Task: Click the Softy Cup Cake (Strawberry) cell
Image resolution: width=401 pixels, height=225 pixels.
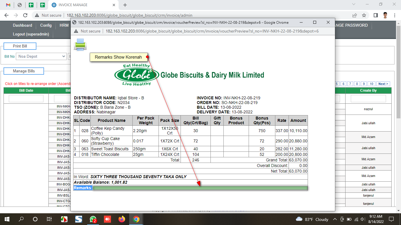Action: coord(111,141)
